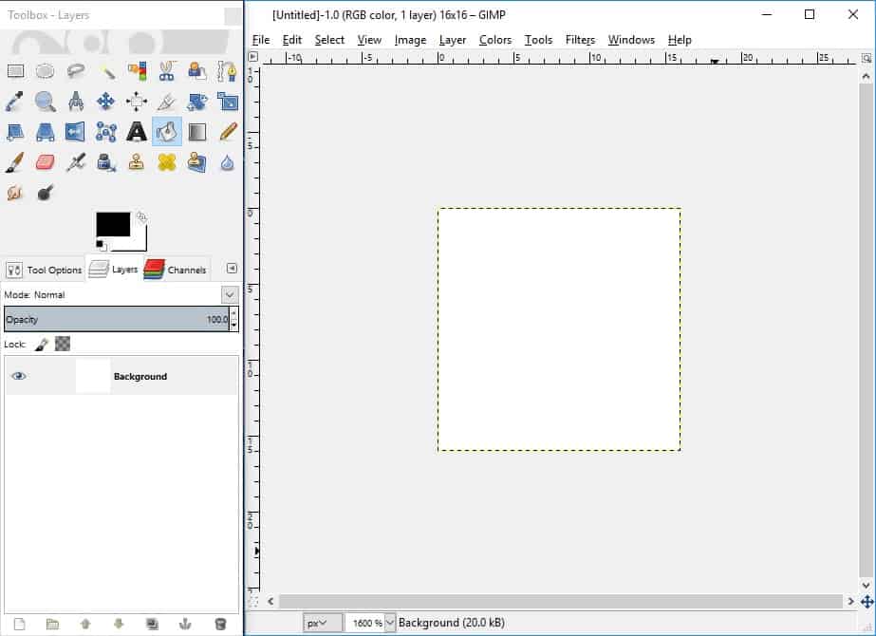
Task: Raise the layer with up arrow
Action: pyautogui.click(x=85, y=624)
